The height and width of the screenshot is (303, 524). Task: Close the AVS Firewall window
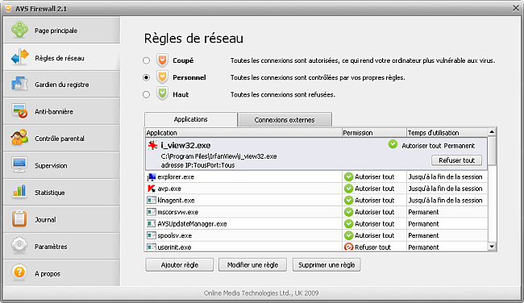516,8
